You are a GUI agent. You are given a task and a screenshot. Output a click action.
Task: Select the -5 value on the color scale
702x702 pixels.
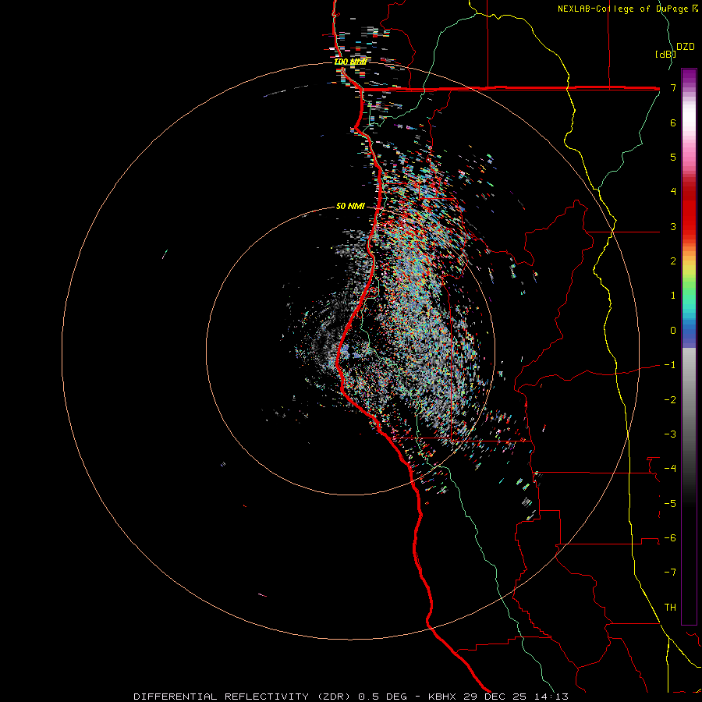point(670,503)
